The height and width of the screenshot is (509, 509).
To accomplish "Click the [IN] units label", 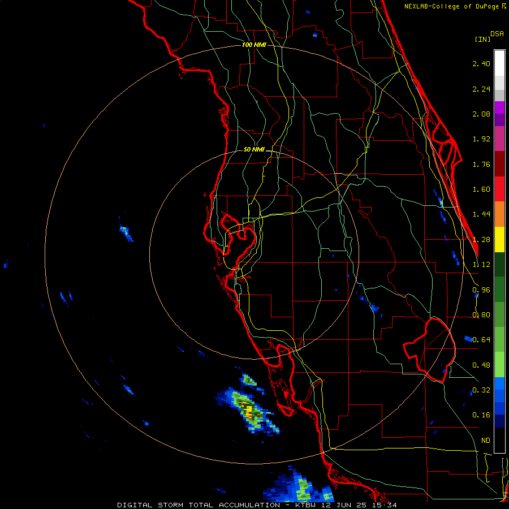I will point(482,39).
